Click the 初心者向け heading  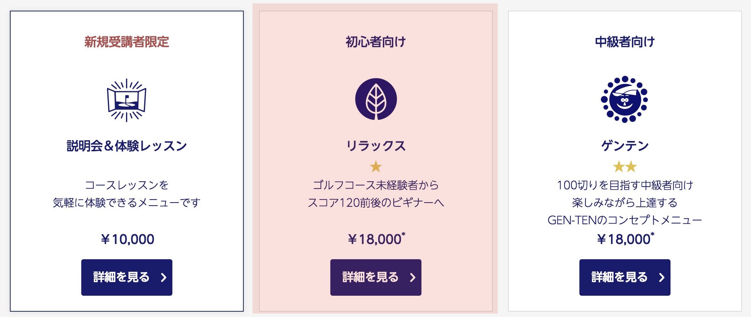[x=376, y=42]
